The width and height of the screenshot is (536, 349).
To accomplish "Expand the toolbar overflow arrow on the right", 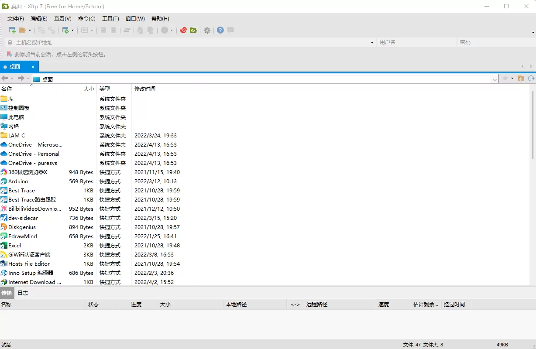I will click(533, 33).
